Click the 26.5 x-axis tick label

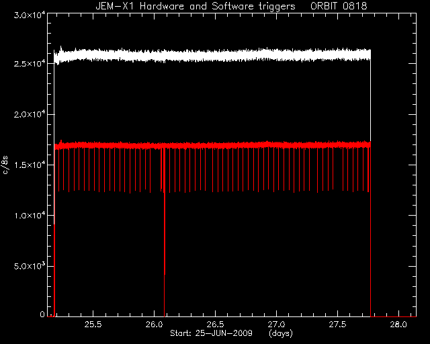coord(215,325)
